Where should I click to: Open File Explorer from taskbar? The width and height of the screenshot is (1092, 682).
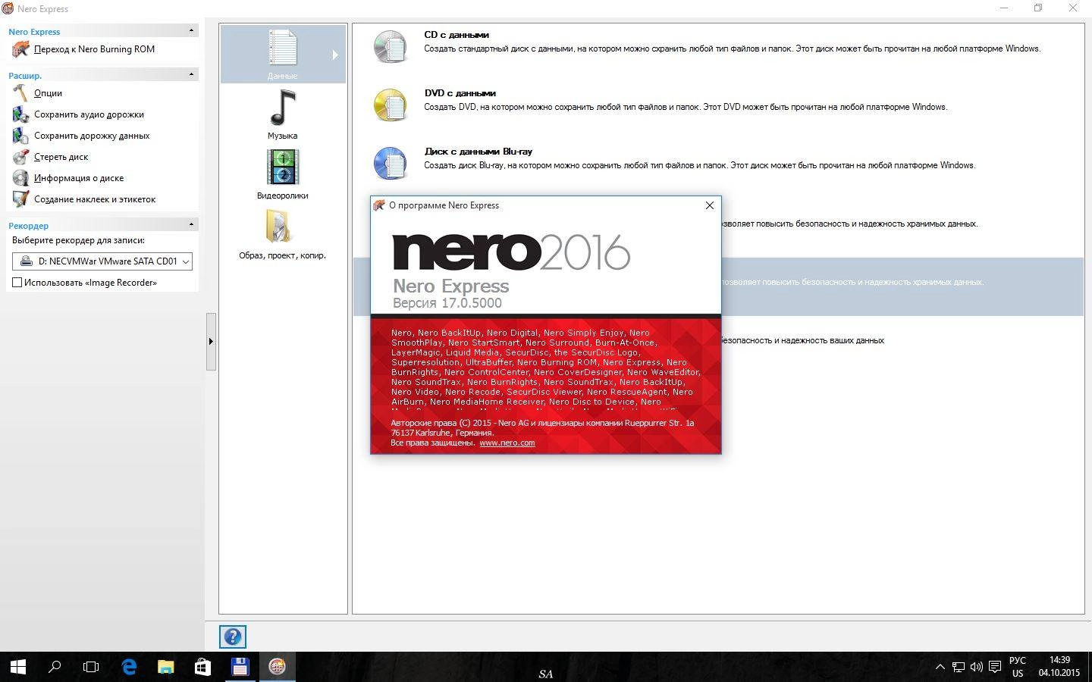click(165, 667)
